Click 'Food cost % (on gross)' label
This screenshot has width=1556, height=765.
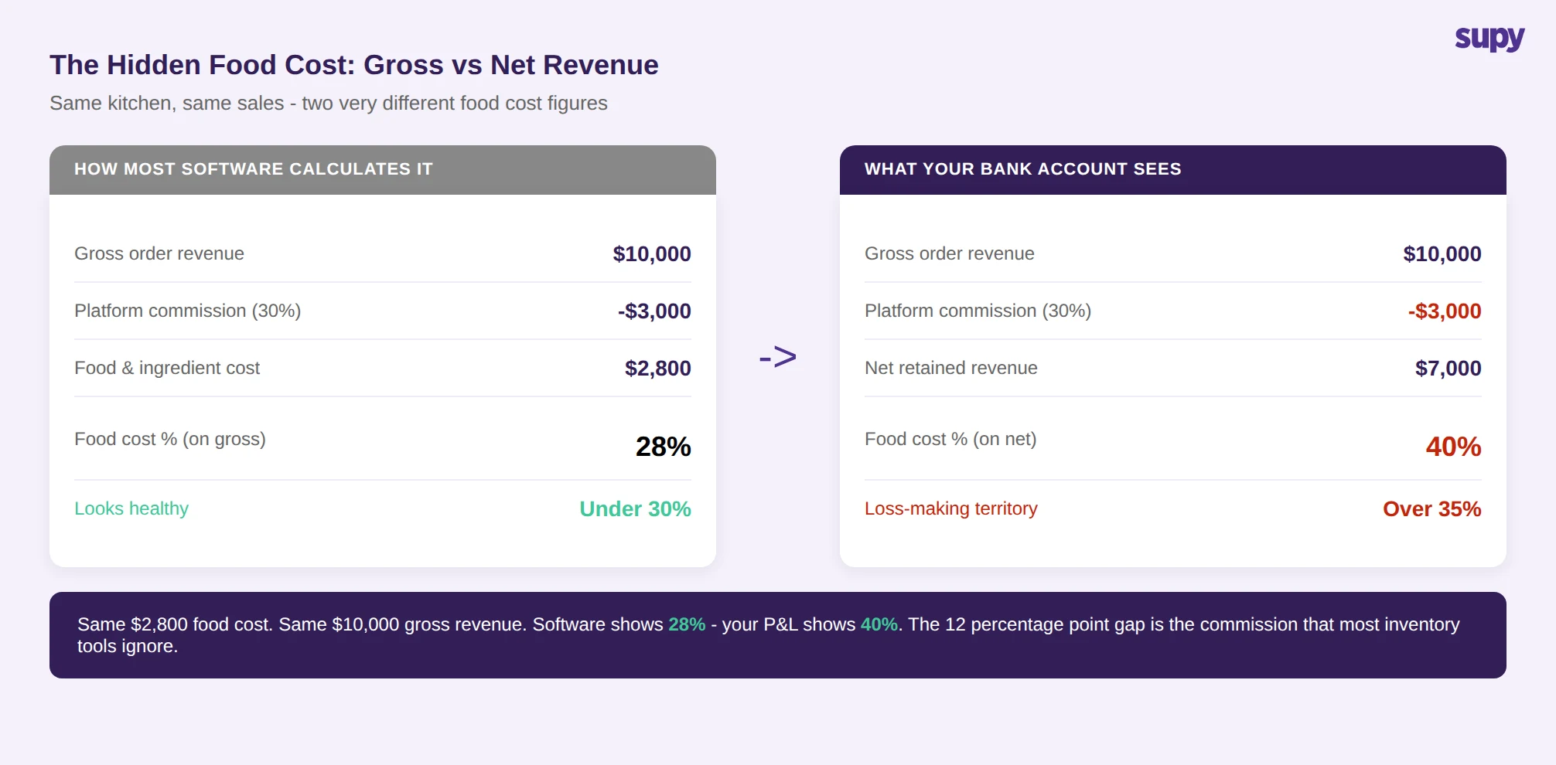170,439
